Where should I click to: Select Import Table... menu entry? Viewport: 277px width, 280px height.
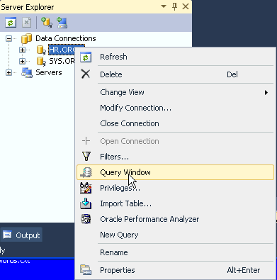coord(175,203)
